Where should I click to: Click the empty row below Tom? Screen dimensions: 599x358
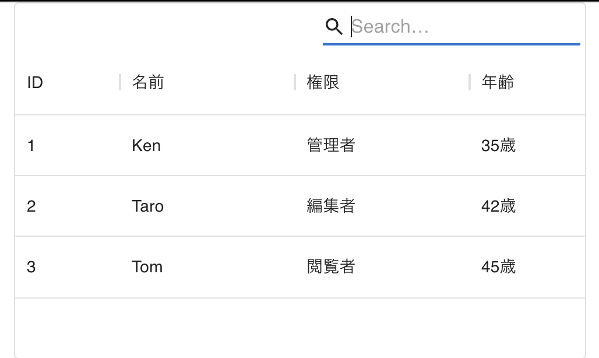[291, 325]
